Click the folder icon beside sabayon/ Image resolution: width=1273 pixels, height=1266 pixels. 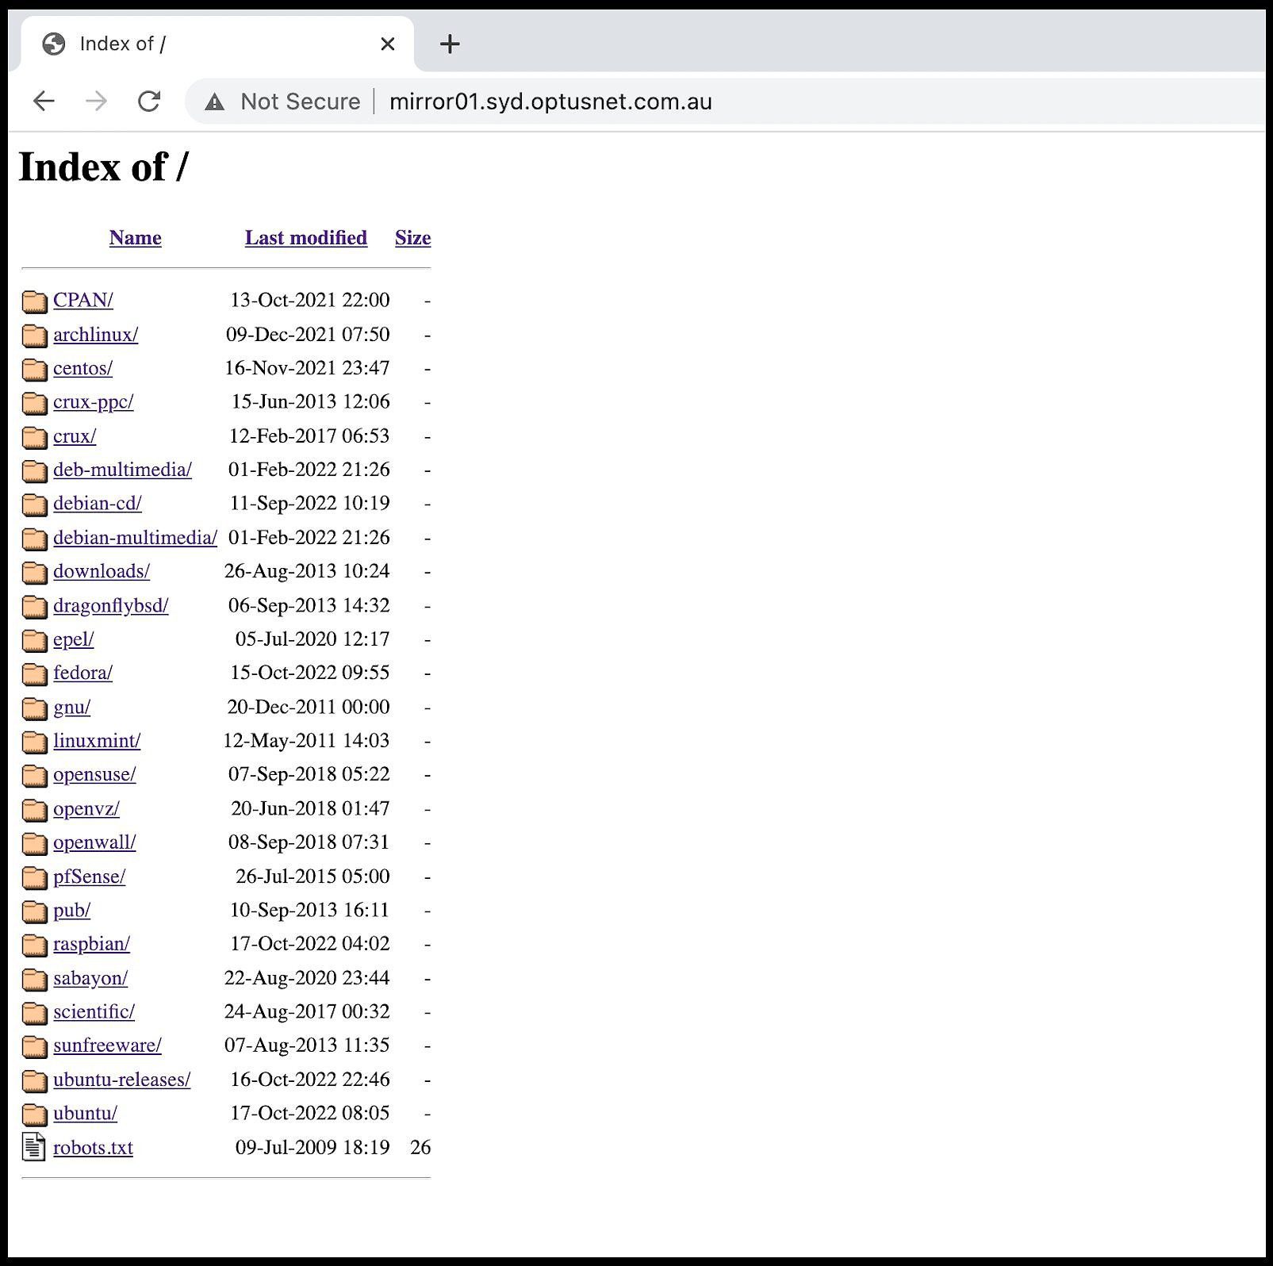[x=35, y=980]
